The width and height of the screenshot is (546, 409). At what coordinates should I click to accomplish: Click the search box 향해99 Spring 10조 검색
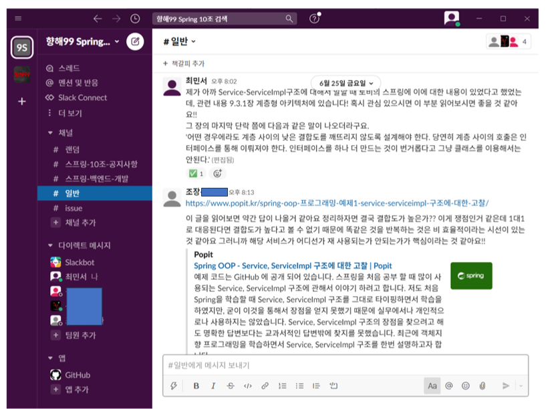225,19
